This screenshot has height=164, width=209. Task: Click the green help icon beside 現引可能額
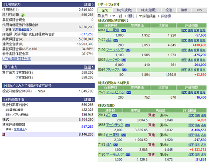[x=23, y=15]
